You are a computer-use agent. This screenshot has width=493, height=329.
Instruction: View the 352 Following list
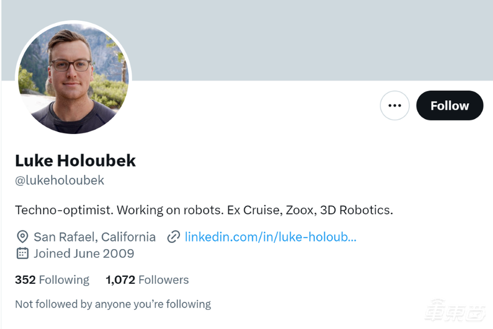tap(52, 280)
